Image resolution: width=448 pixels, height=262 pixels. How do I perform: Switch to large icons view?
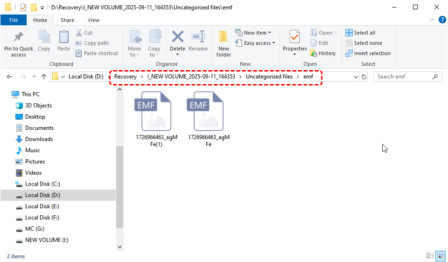click(440, 256)
